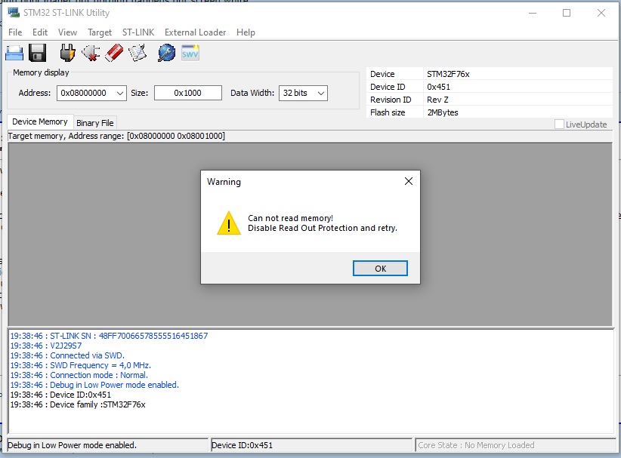Click status bar 'Device ID:0x451' entry
This screenshot has height=458, width=621.
242,445
